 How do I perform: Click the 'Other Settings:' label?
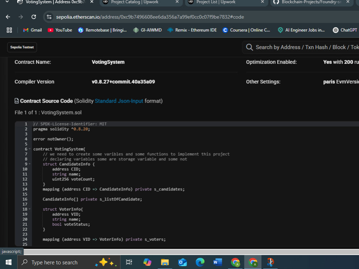click(x=263, y=82)
